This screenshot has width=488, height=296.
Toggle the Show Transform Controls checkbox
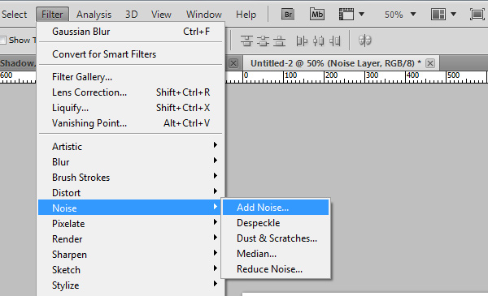tap(2, 40)
